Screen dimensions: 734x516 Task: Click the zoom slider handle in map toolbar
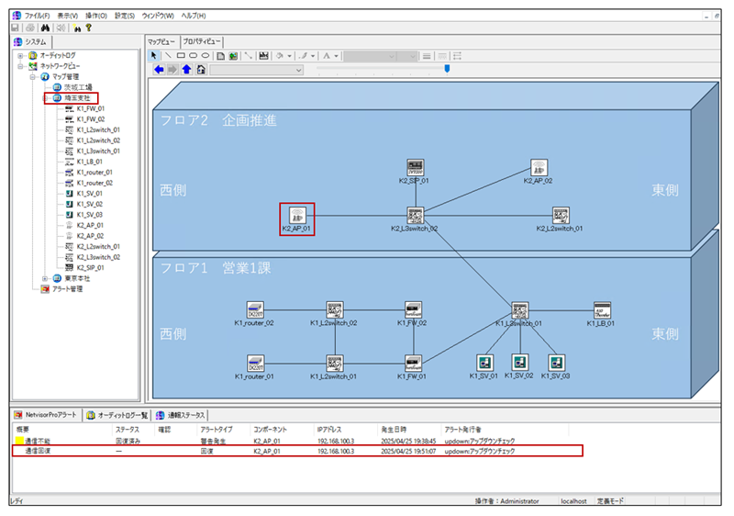click(x=447, y=68)
